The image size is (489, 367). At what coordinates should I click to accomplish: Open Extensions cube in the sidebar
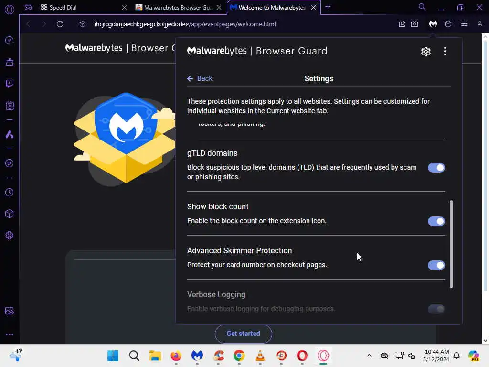[x=10, y=214]
